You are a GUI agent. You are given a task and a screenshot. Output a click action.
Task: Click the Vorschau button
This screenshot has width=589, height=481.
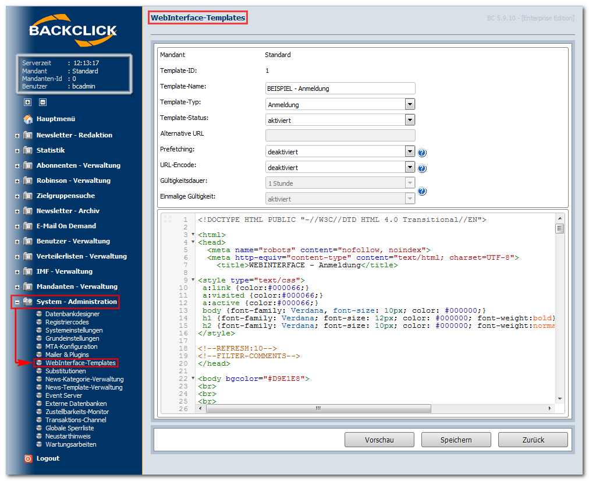coord(379,440)
